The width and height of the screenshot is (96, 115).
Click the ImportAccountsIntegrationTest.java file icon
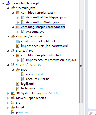click(x=23, y=60)
